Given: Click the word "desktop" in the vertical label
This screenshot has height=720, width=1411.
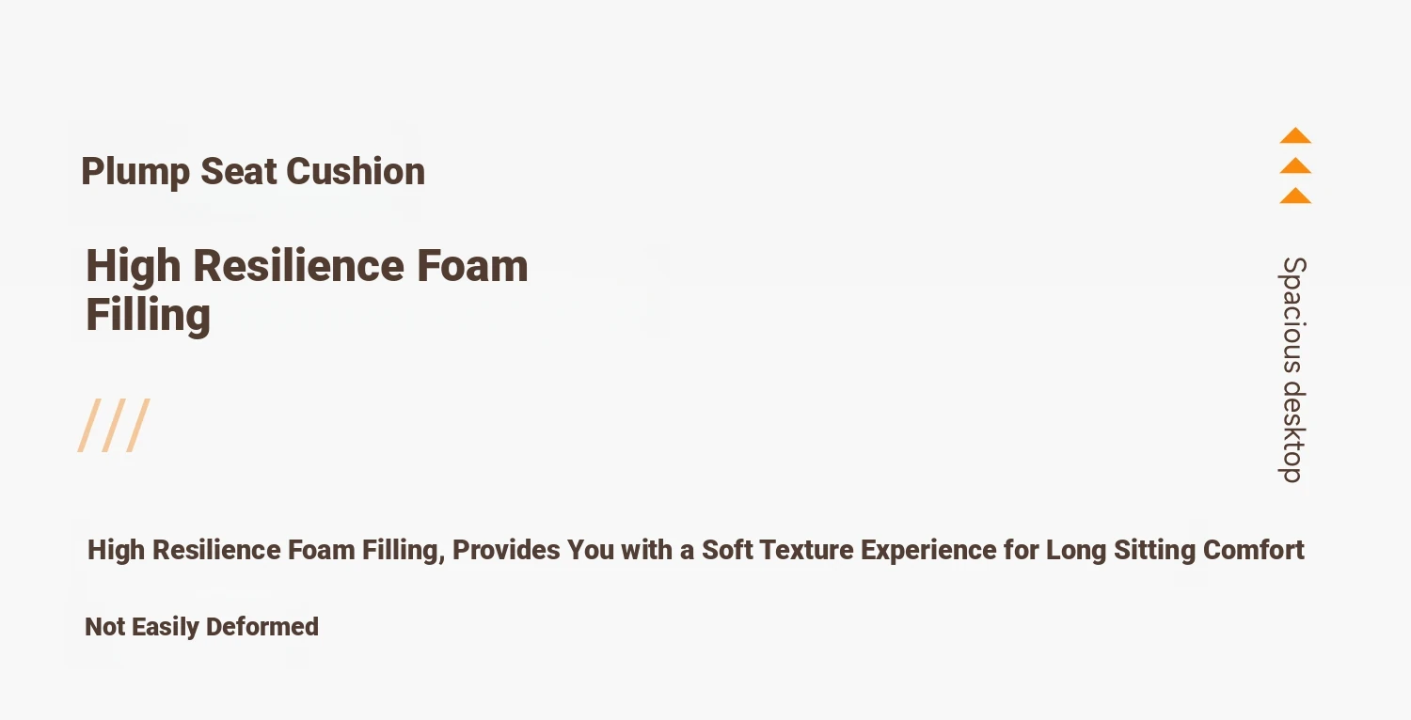Looking at the screenshot, I should tap(1294, 431).
